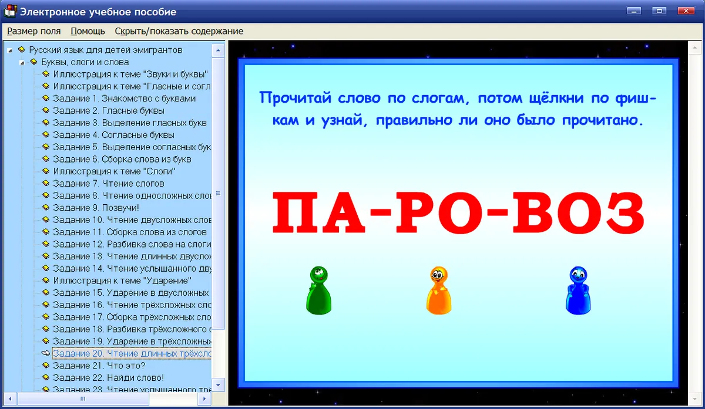This screenshot has height=409, width=705.
Task: Open Задание 21. Что это?
Action: click(99, 366)
